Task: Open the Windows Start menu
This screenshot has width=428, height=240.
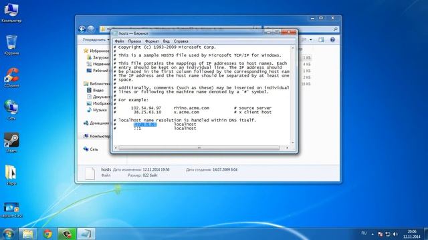Action: (x=8, y=234)
